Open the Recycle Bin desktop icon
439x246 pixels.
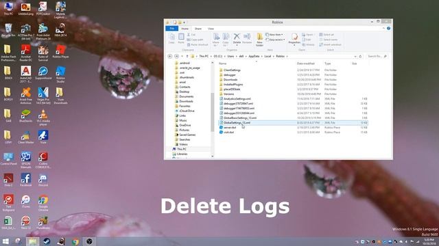8,30
